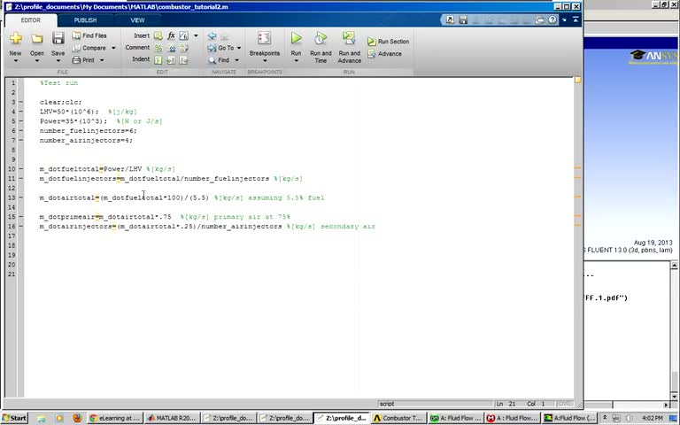Expand the Run dropdown arrow
Image resolution: width=680 pixels, height=425 pixels.
coord(297,61)
